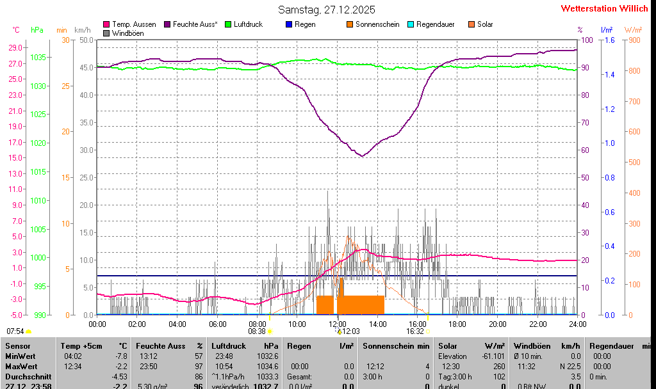
Task: Select the Luftdruck hPa column header
Action: [x=245, y=345]
